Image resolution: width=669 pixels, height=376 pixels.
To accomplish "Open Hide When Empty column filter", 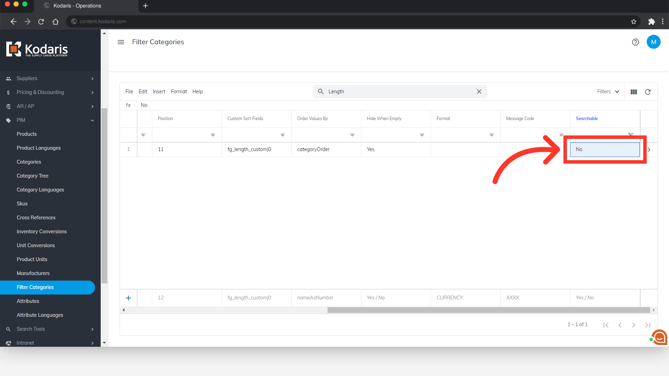I will (422, 135).
